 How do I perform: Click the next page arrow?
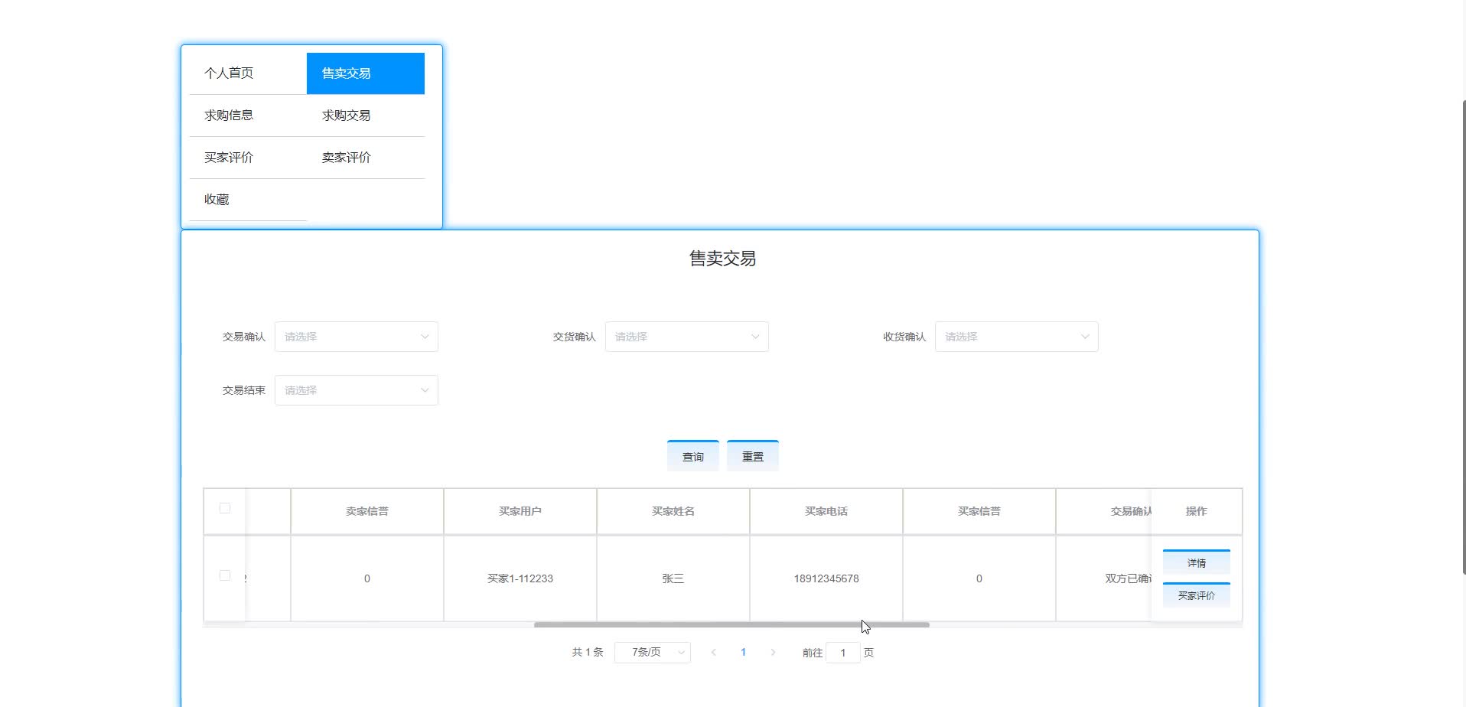[x=773, y=652]
